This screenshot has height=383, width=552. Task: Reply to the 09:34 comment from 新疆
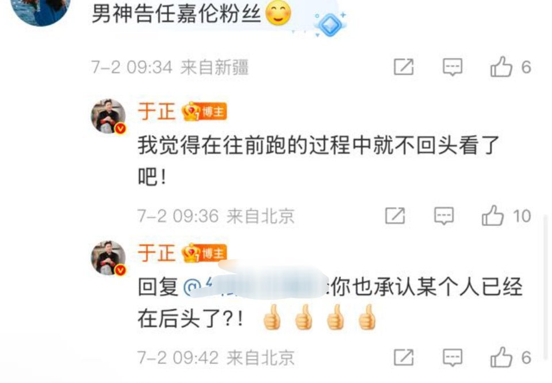(x=452, y=67)
